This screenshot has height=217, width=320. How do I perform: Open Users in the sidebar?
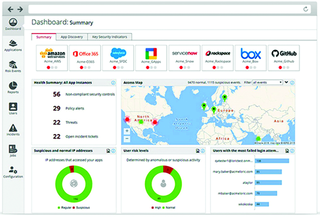[13, 109]
